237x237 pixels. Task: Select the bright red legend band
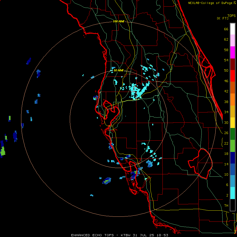[x=233, y=76]
